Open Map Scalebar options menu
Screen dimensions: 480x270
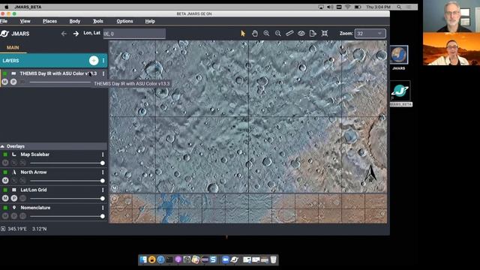[103, 154]
